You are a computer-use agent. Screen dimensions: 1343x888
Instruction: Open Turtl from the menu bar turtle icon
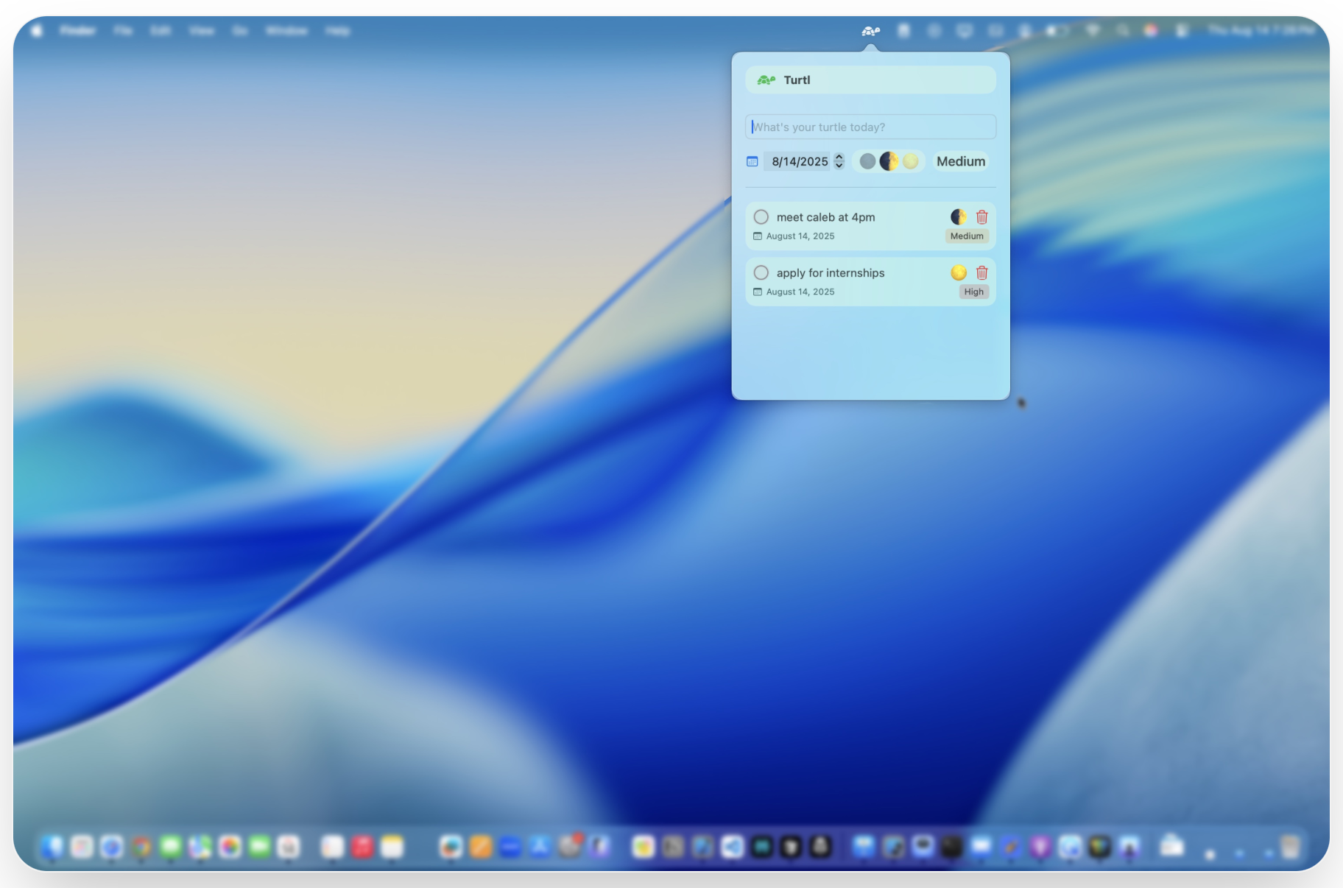point(870,31)
